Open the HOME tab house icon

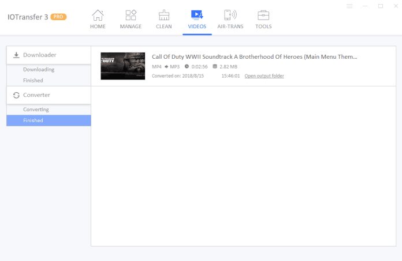click(x=98, y=15)
